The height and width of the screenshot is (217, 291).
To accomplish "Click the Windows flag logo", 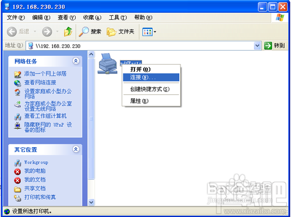I will [280, 17].
